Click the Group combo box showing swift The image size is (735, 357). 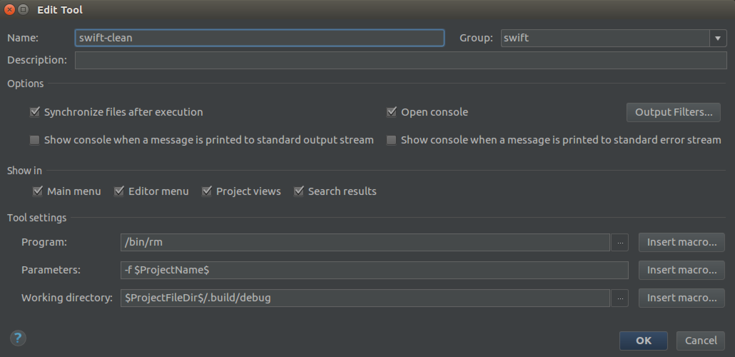[614, 38]
